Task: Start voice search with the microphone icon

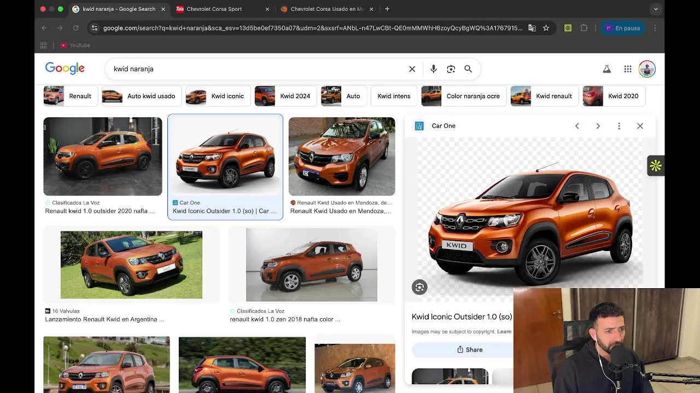Action: [434, 69]
